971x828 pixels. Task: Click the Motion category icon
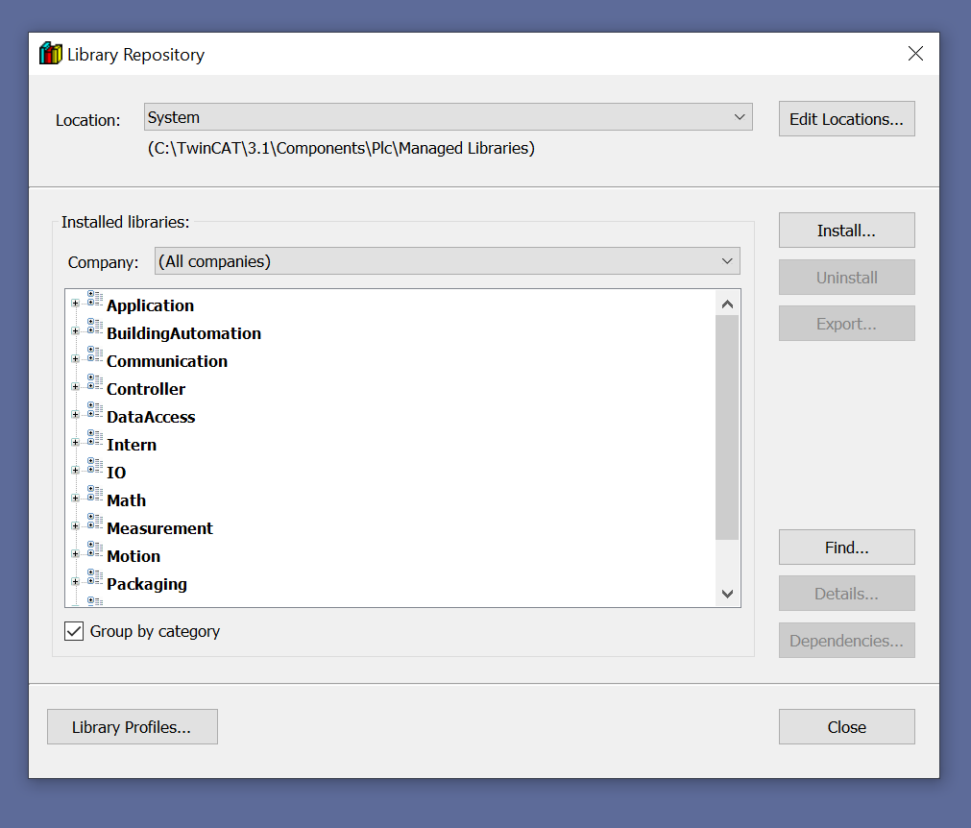pos(95,549)
